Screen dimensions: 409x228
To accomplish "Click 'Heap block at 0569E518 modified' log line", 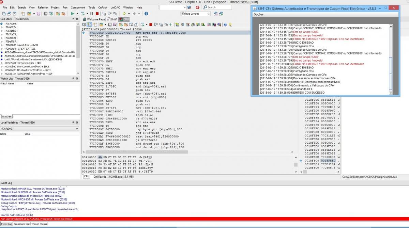I will (39, 209).
